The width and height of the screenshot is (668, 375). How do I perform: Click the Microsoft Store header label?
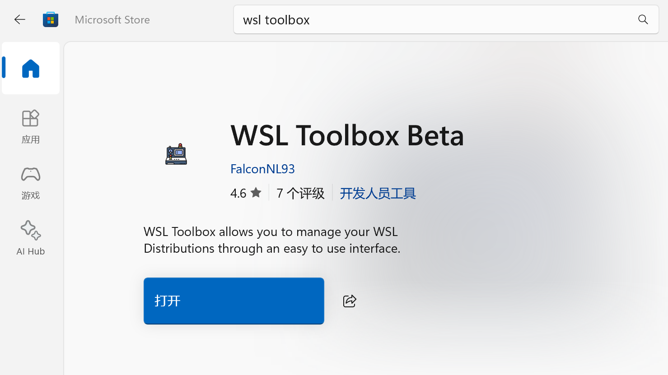[112, 19]
